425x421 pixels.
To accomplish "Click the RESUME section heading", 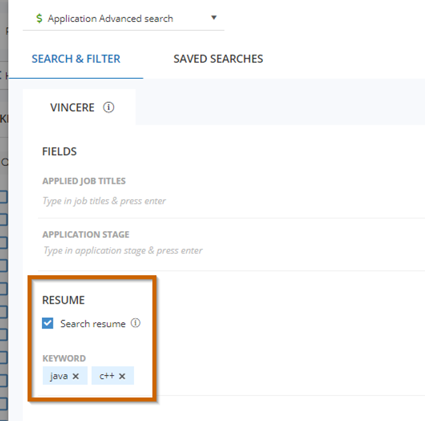I will pyautogui.click(x=63, y=300).
